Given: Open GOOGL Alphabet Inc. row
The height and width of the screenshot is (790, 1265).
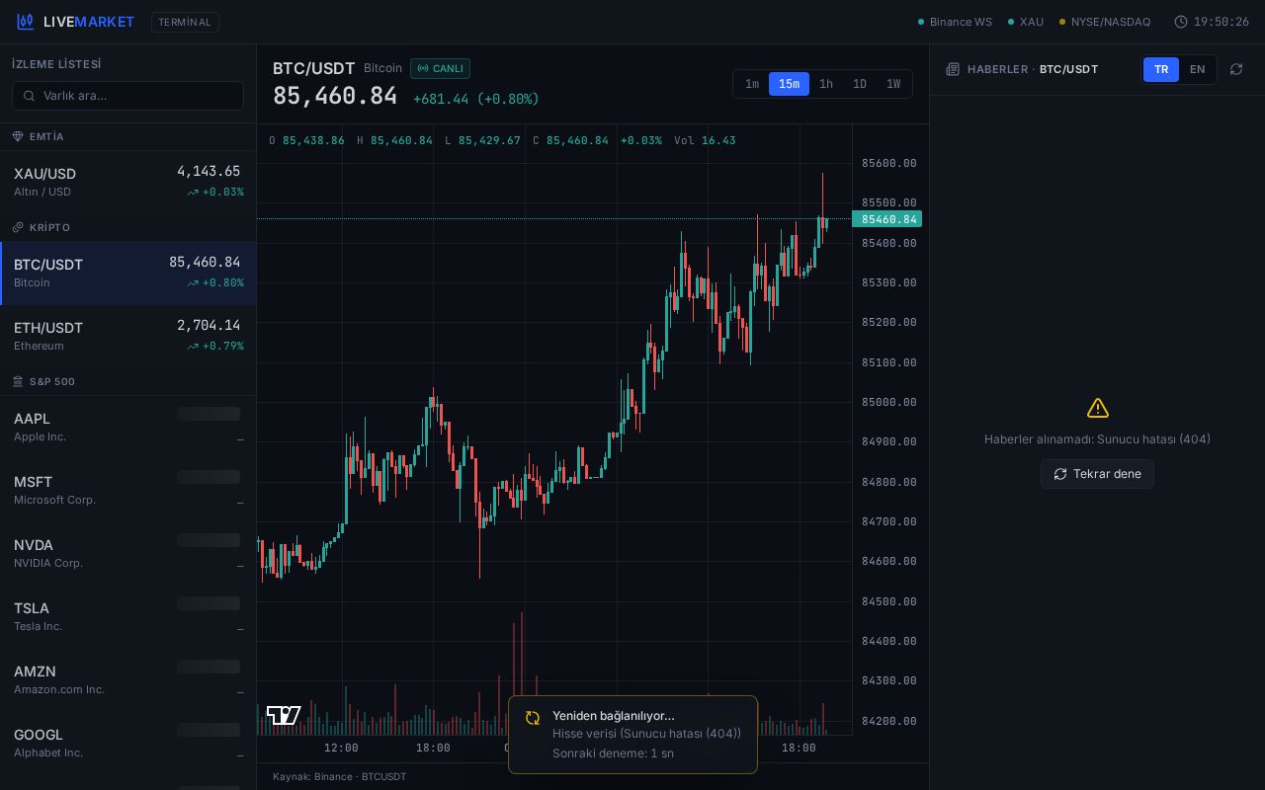Looking at the screenshot, I should (x=128, y=744).
